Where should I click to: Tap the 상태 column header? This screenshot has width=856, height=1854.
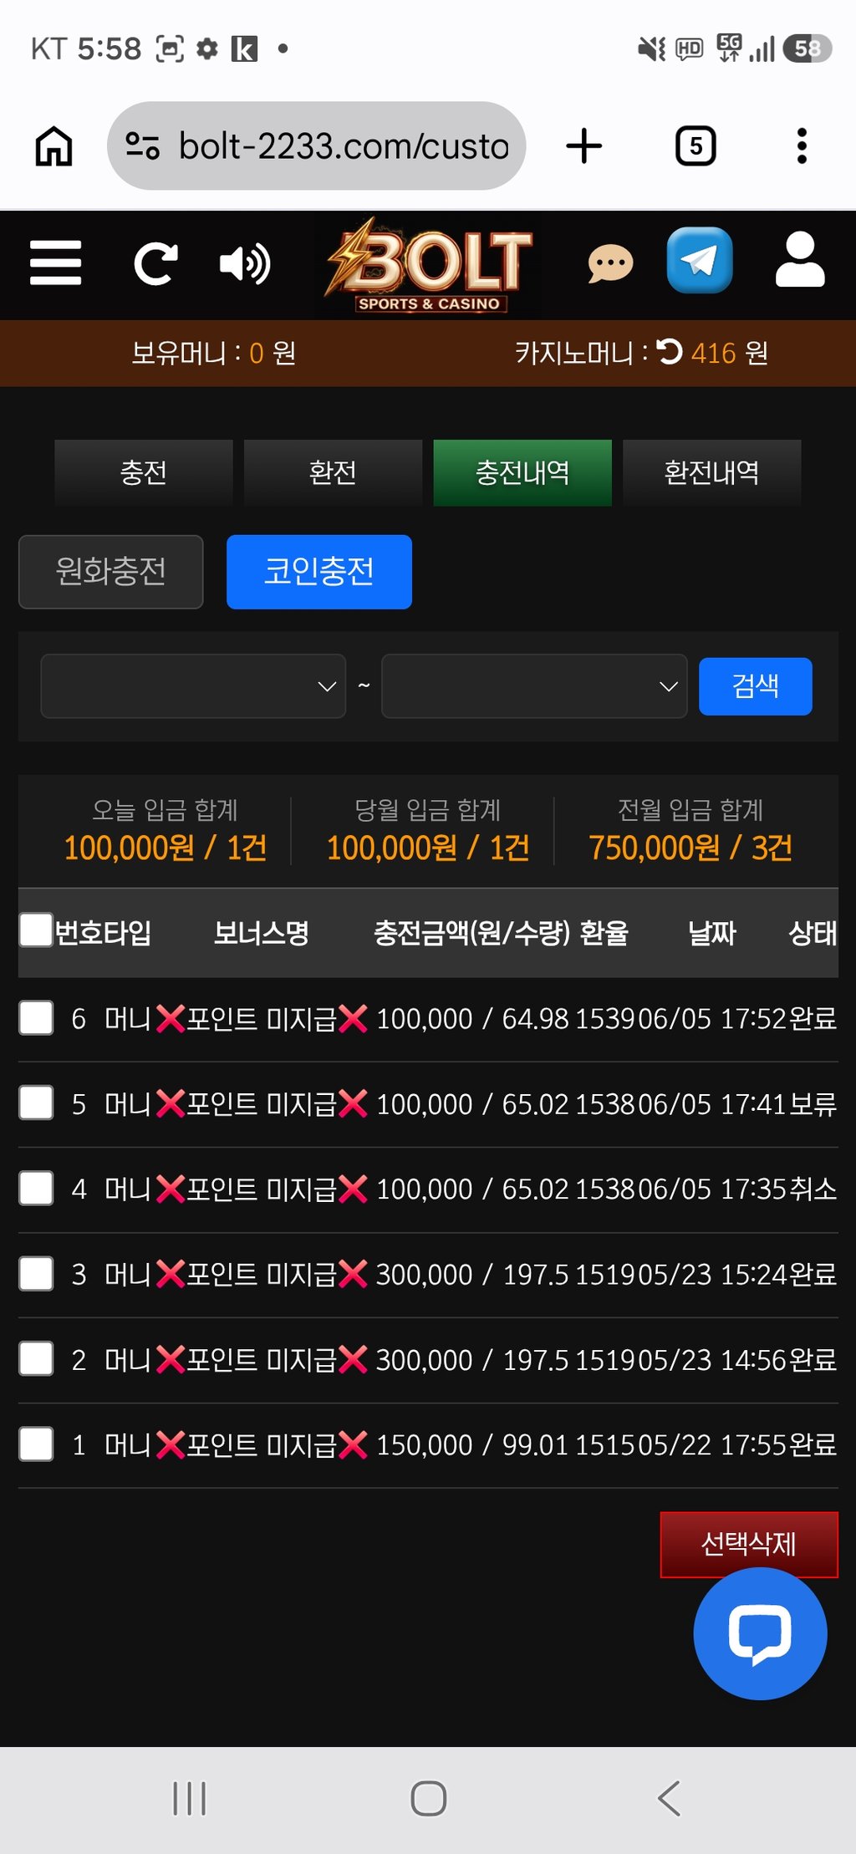813,933
